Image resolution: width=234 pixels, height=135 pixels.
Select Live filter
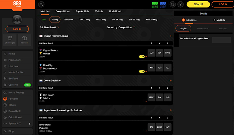tap(44, 20)
